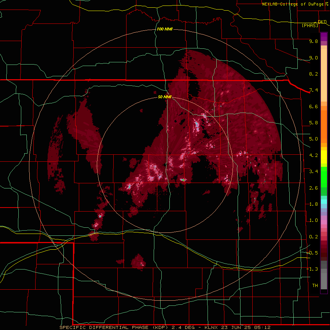Screen dimensions: 330x330
Task: Pick the bright green band on the color bar
Action: click(x=324, y=177)
